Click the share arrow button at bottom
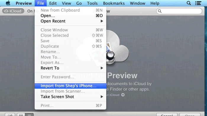The width and height of the screenshot is (207, 116). [10, 115]
